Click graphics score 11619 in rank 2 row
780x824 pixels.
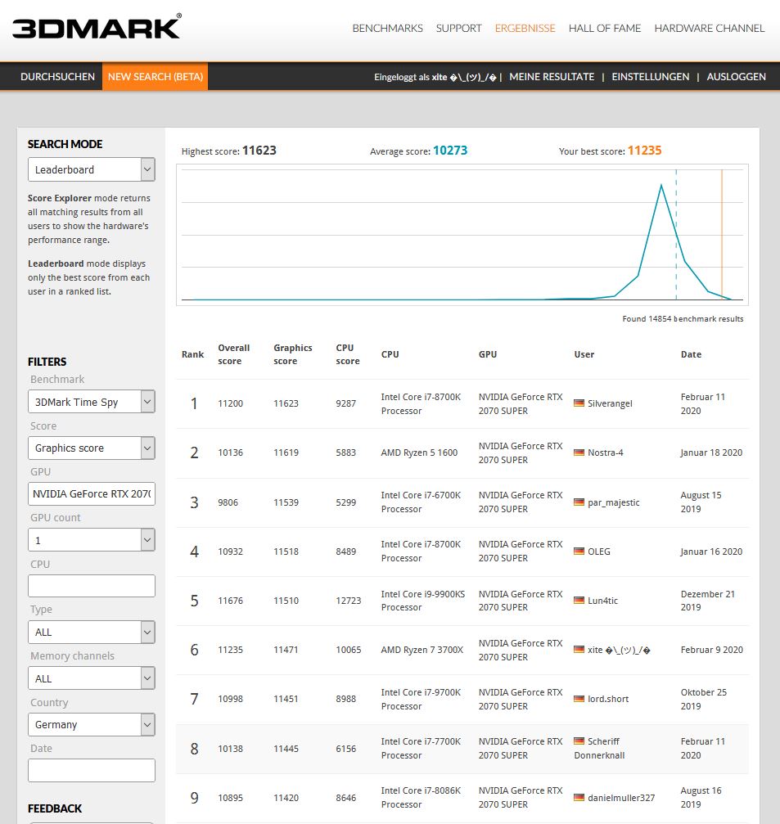pos(286,453)
